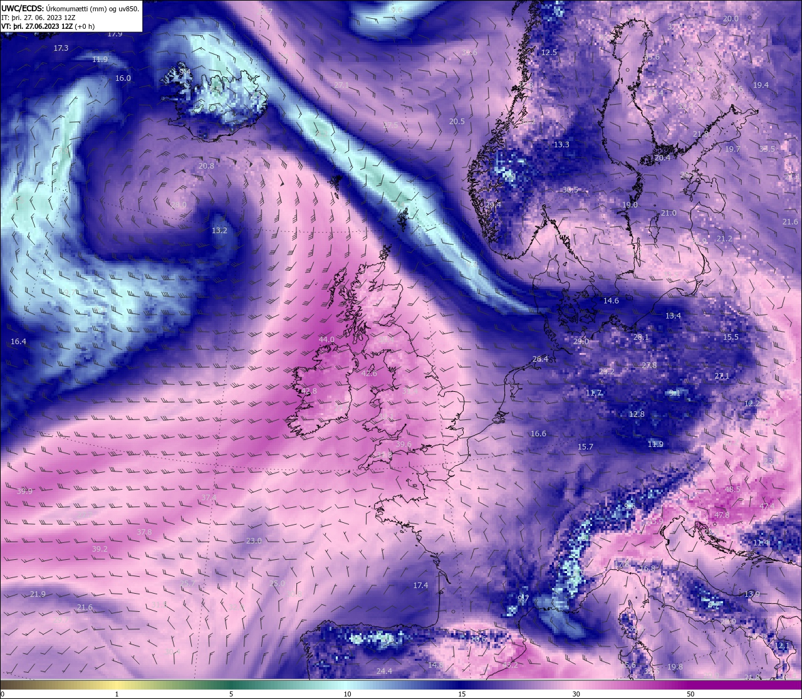This screenshot has width=802, height=699.
Task: Click the value 17.9 below the header box
Action: pyautogui.click(x=115, y=33)
